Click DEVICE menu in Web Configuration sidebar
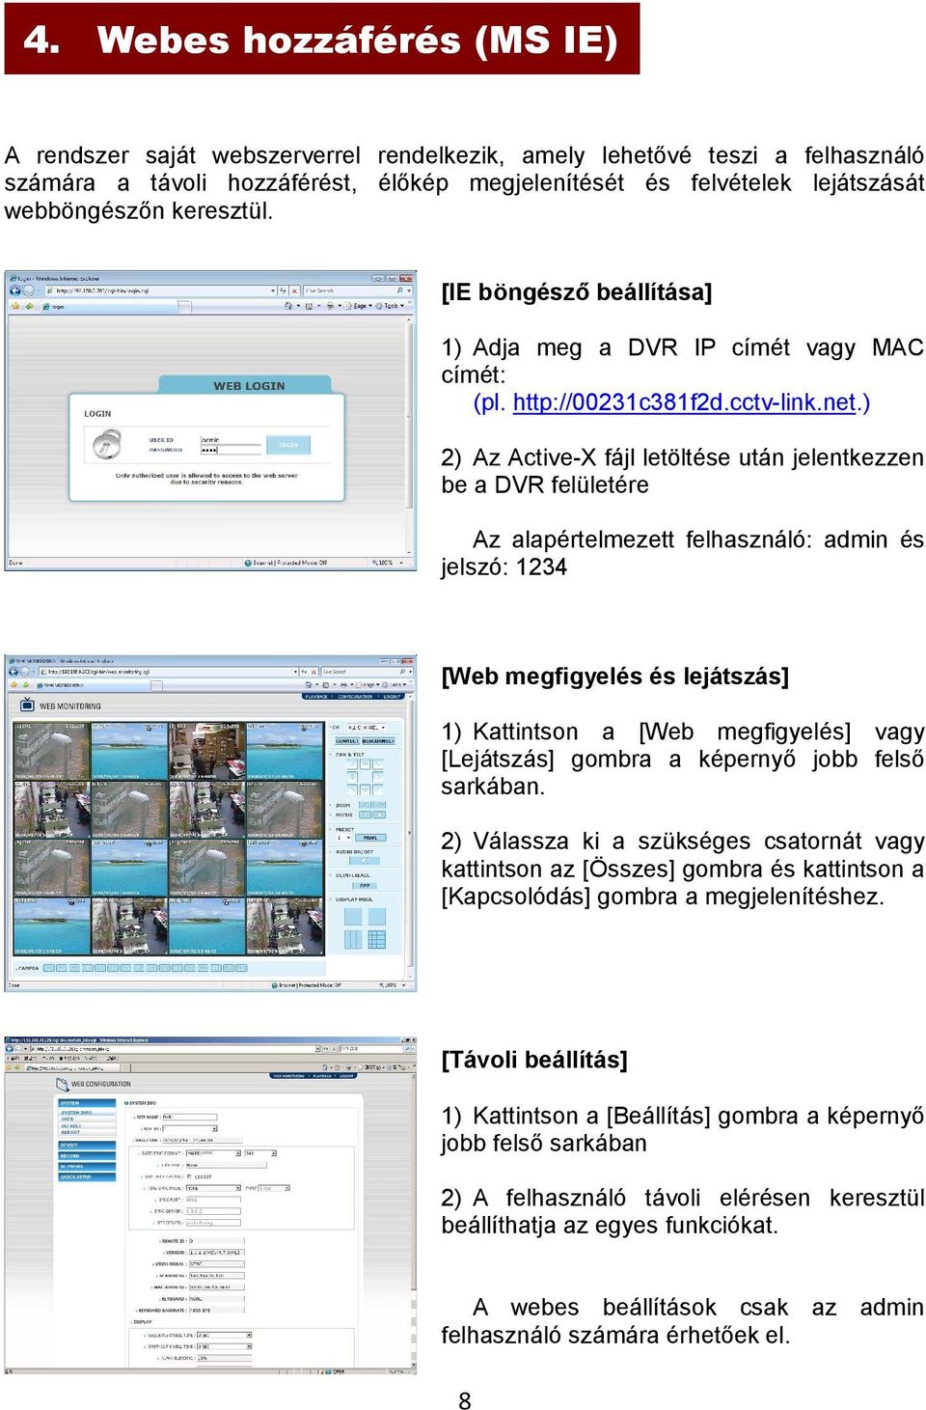 (x=87, y=1145)
